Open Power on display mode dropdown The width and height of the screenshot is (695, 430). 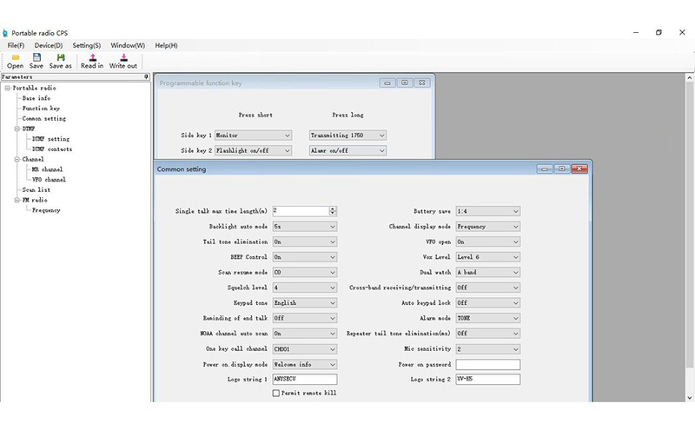click(x=305, y=364)
